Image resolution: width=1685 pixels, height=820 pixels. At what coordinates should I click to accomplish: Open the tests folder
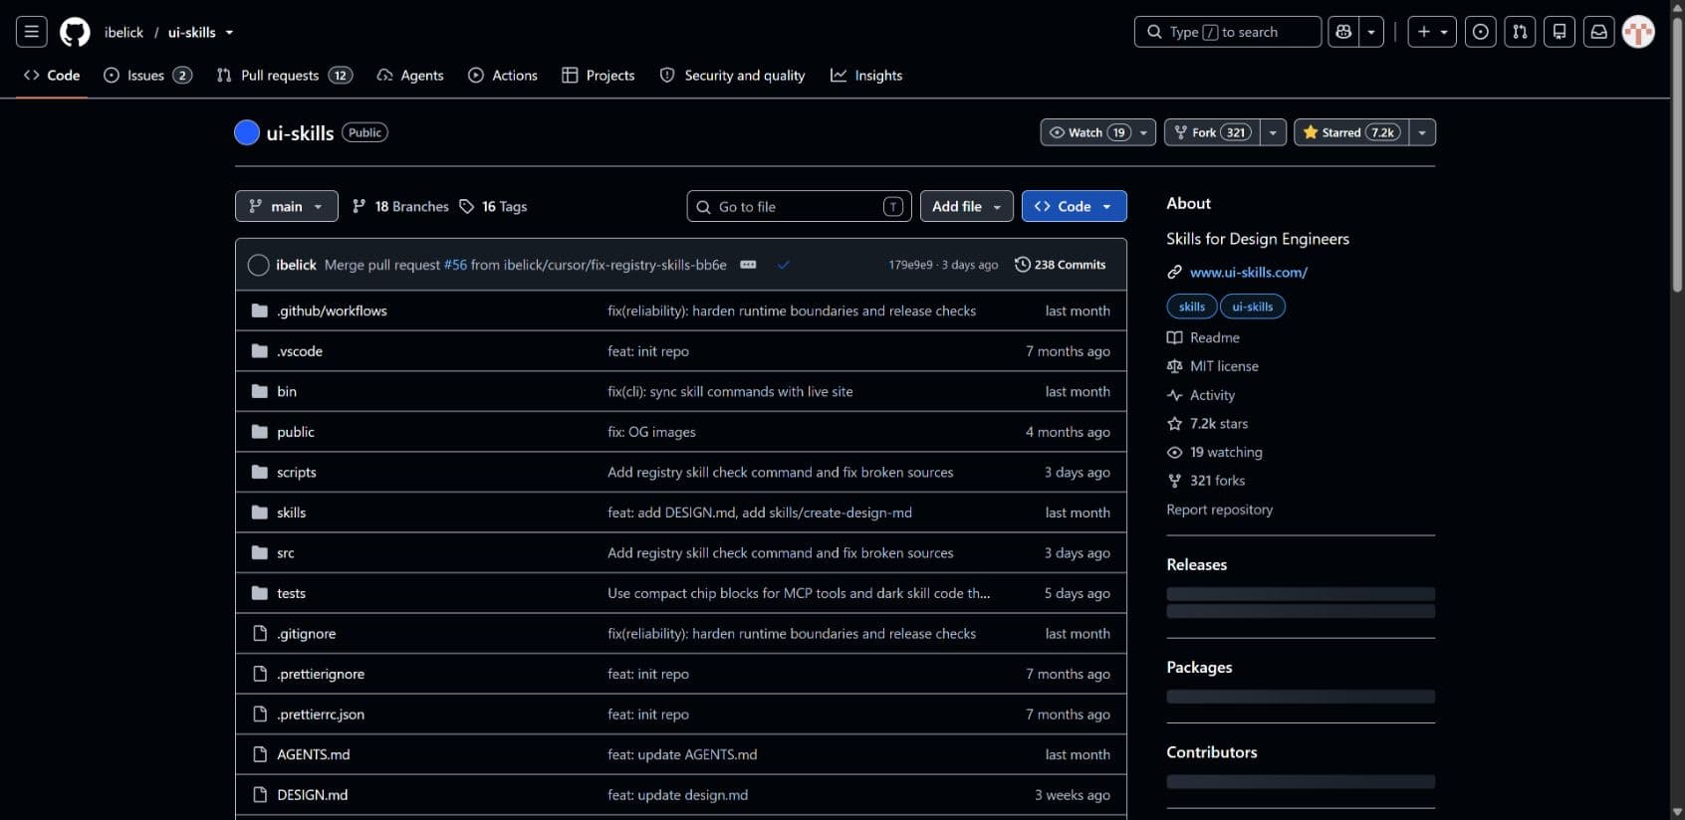tap(292, 593)
